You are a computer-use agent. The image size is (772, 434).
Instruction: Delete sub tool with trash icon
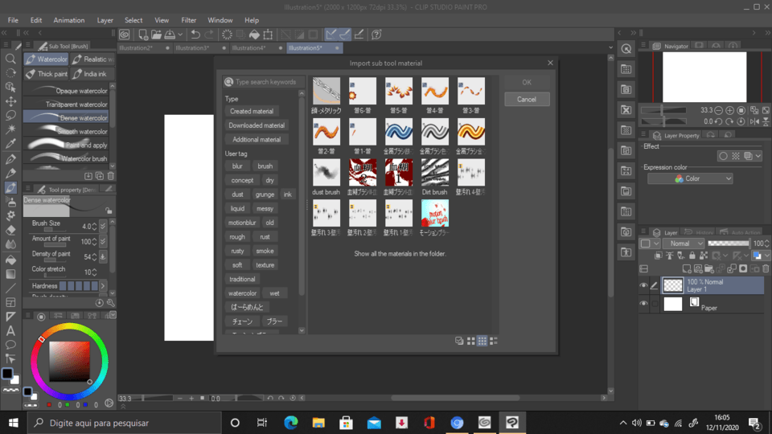[x=111, y=176]
